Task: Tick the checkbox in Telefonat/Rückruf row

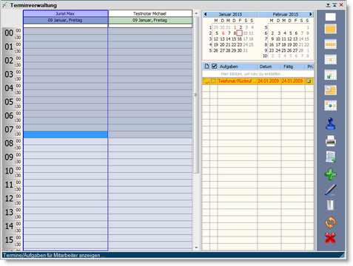Action: [213, 81]
